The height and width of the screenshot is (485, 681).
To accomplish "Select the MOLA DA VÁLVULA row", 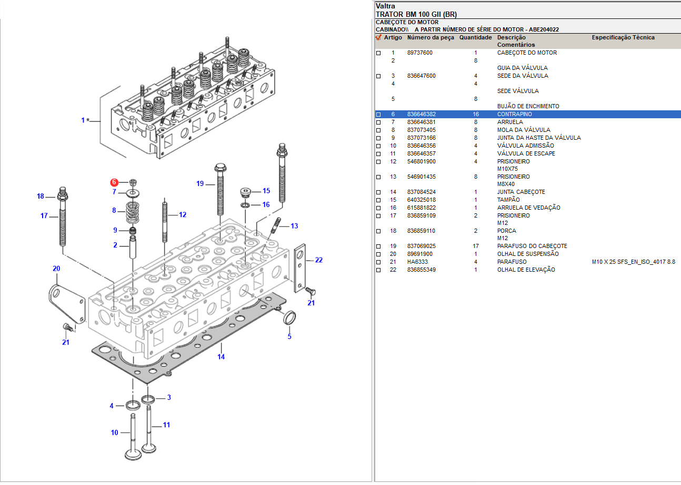I will pos(524,130).
